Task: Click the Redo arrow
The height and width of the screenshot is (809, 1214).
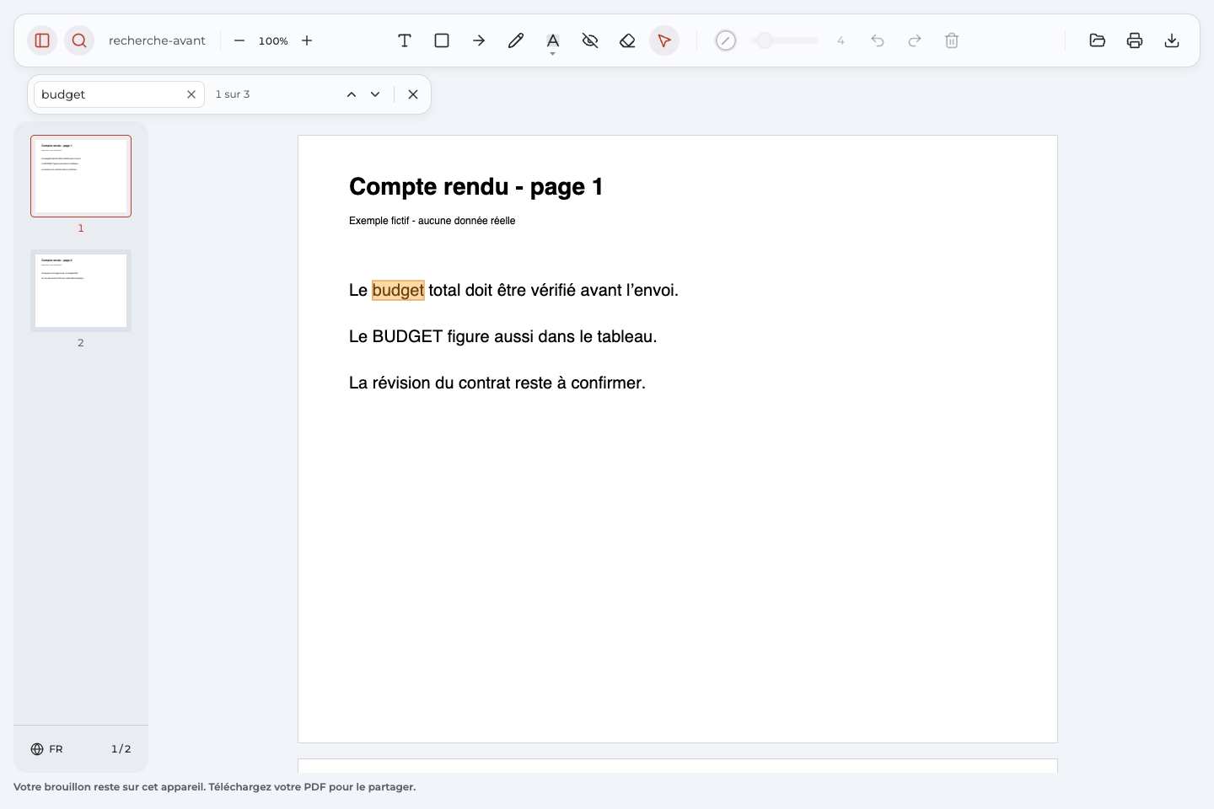Action: (x=915, y=40)
